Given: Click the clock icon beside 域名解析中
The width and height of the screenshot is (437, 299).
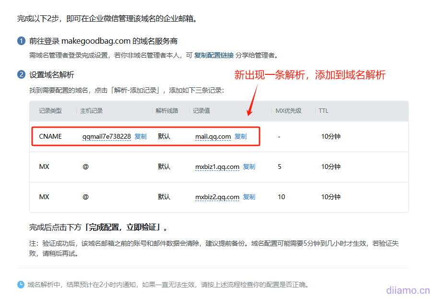Looking at the screenshot, I should click(x=21, y=285).
